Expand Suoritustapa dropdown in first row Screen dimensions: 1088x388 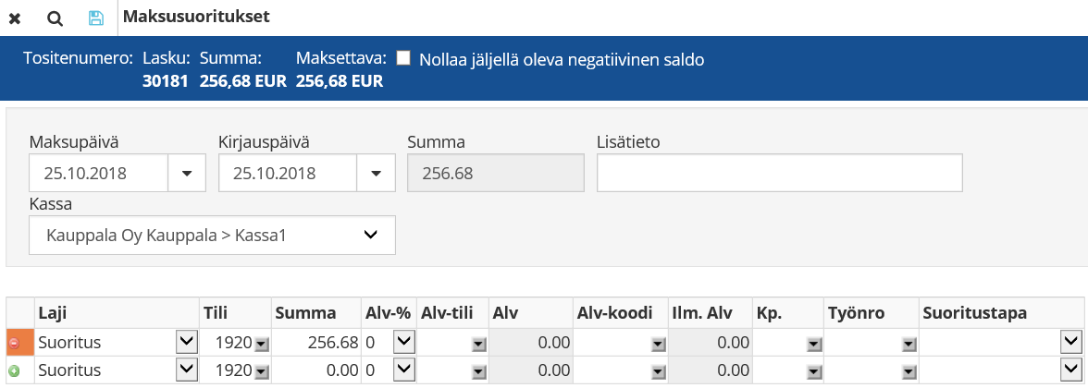click(1070, 343)
